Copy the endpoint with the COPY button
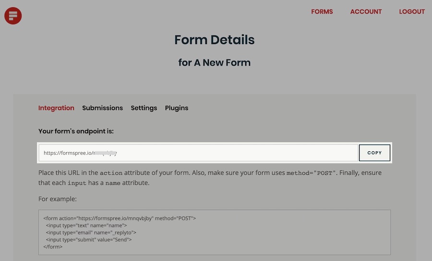 374,153
